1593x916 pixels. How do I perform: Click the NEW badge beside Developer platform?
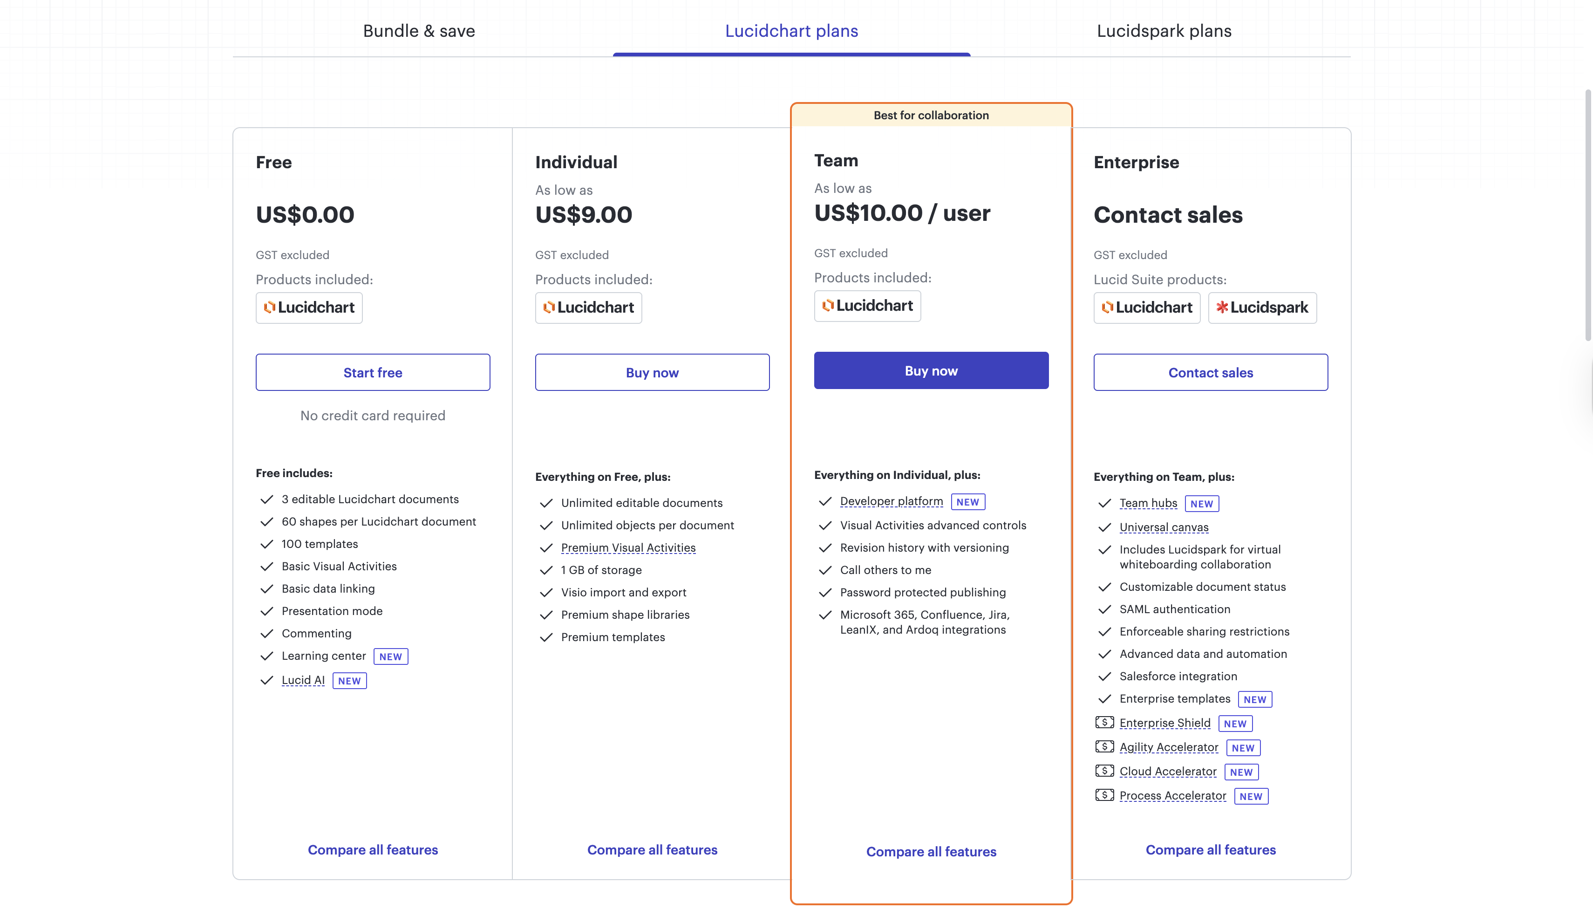click(x=967, y=502)
